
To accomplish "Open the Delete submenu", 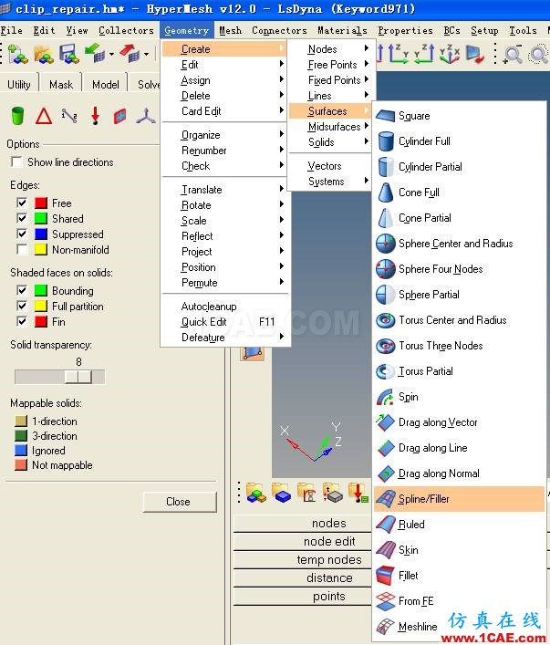I will click(224, 96).
